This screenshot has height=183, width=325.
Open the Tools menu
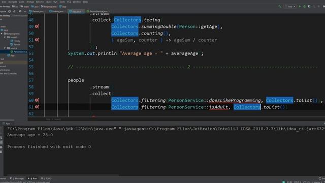pos(62,2)
